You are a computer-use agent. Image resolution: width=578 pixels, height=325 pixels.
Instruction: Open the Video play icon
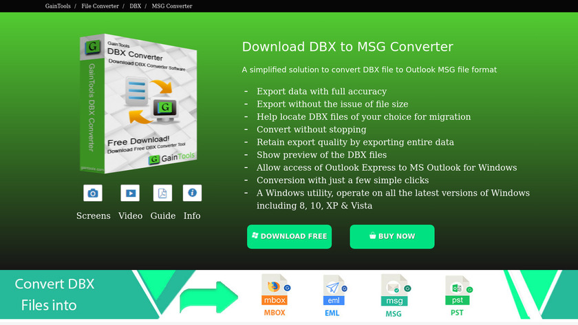click(x=130, y=193)
